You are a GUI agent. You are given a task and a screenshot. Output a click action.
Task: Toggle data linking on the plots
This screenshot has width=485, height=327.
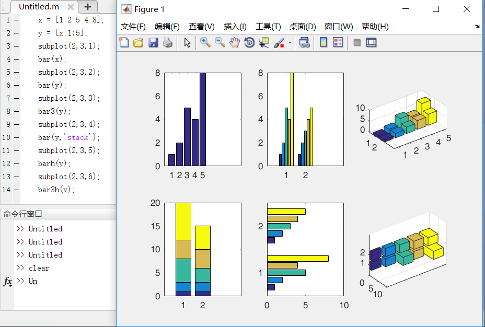pyautogui.click(x=306, y=43)
